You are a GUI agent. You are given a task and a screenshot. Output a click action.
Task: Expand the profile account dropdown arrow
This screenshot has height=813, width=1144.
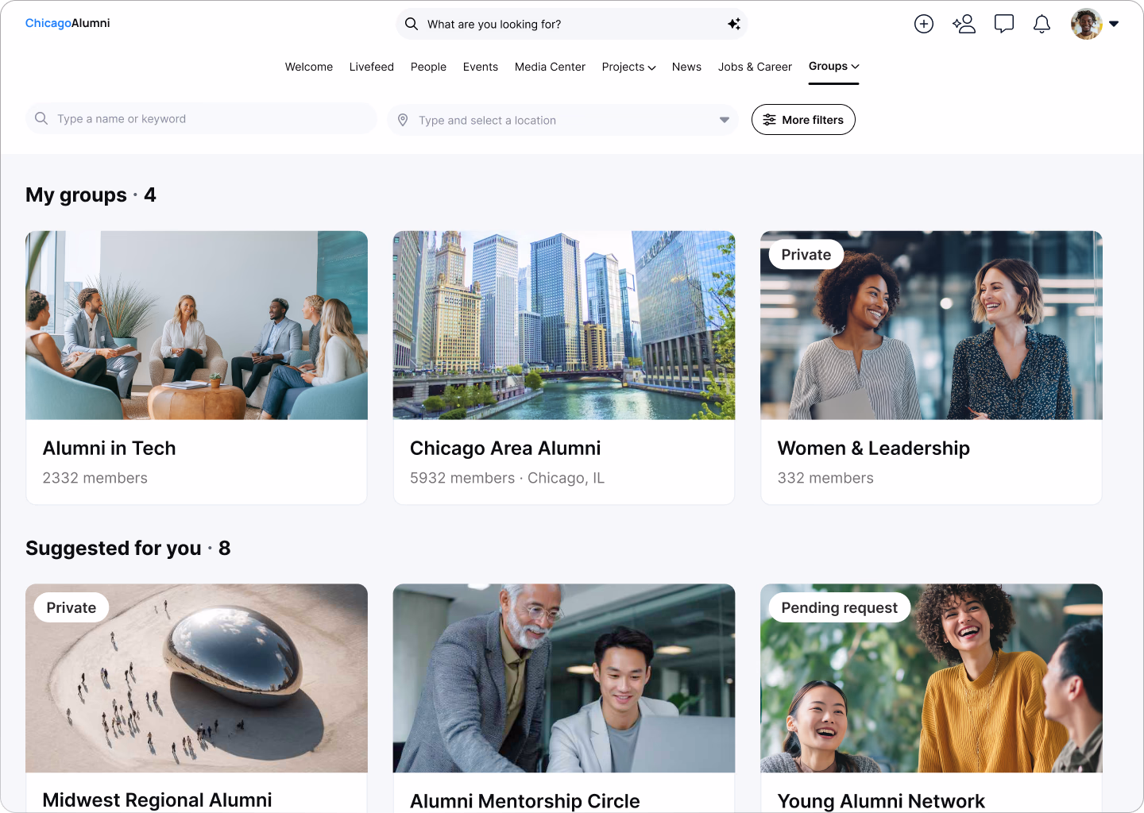[1114, 24]
